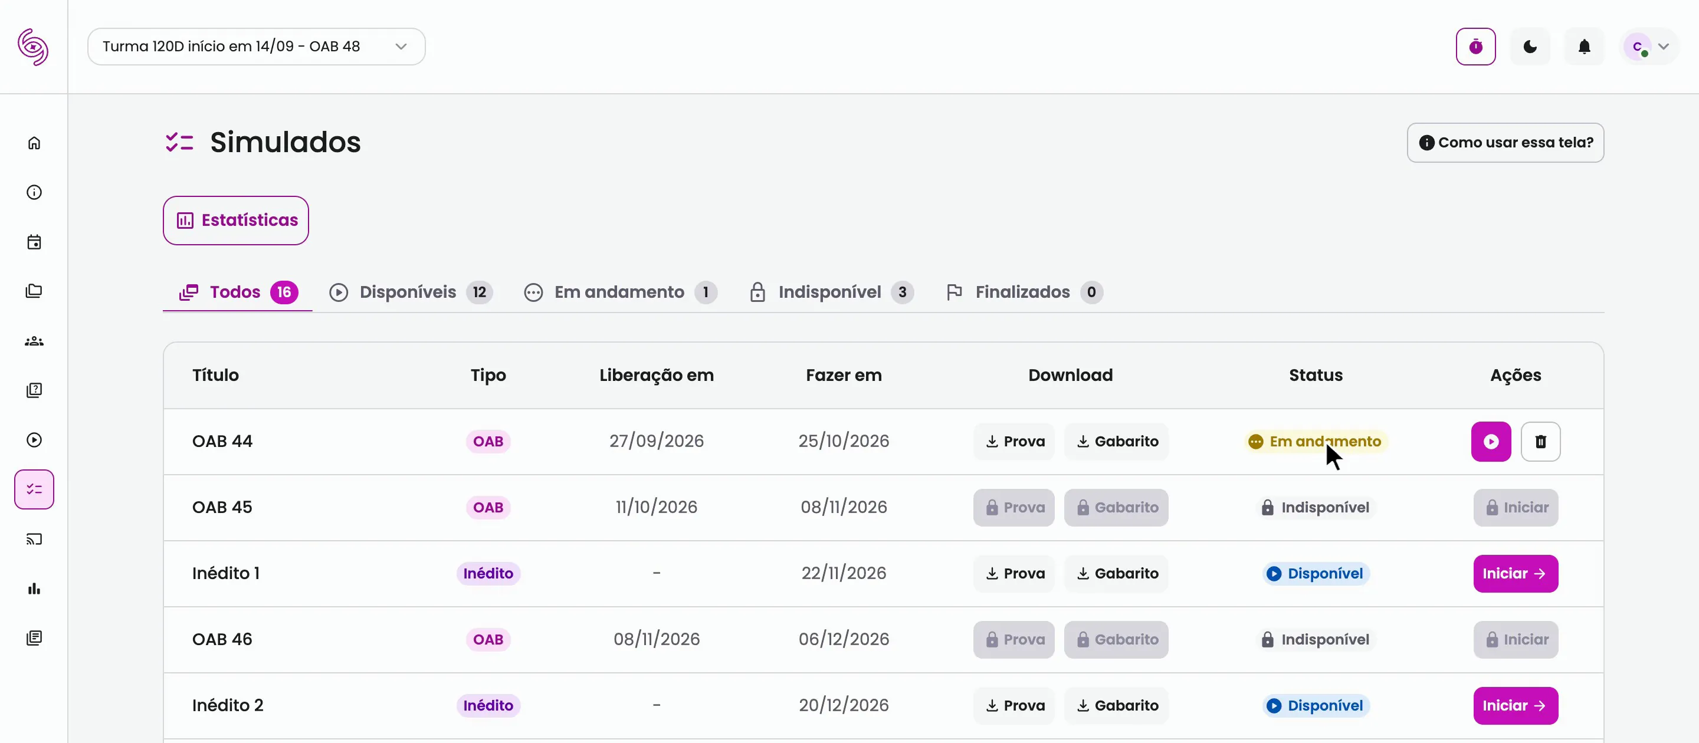Image resolution: width=1699 pixels, height=743 pixels.
Task: Delete OAB 44 with the trash icon
Action: 1540,441
